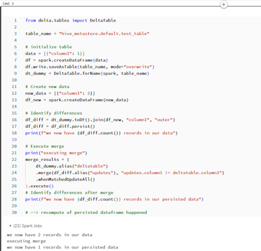The height and width of the screenshot is (251, 261).
Task: Click the '# Create new data' comment
Action: tap(47, 87)
